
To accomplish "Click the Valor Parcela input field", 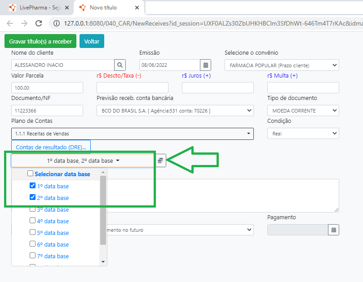I will point(47,88).
